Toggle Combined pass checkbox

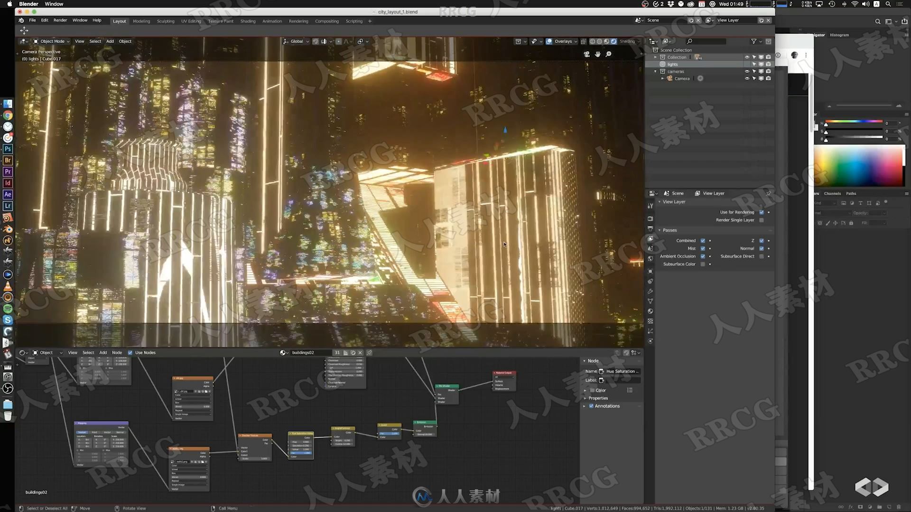[x=703, y=240]
